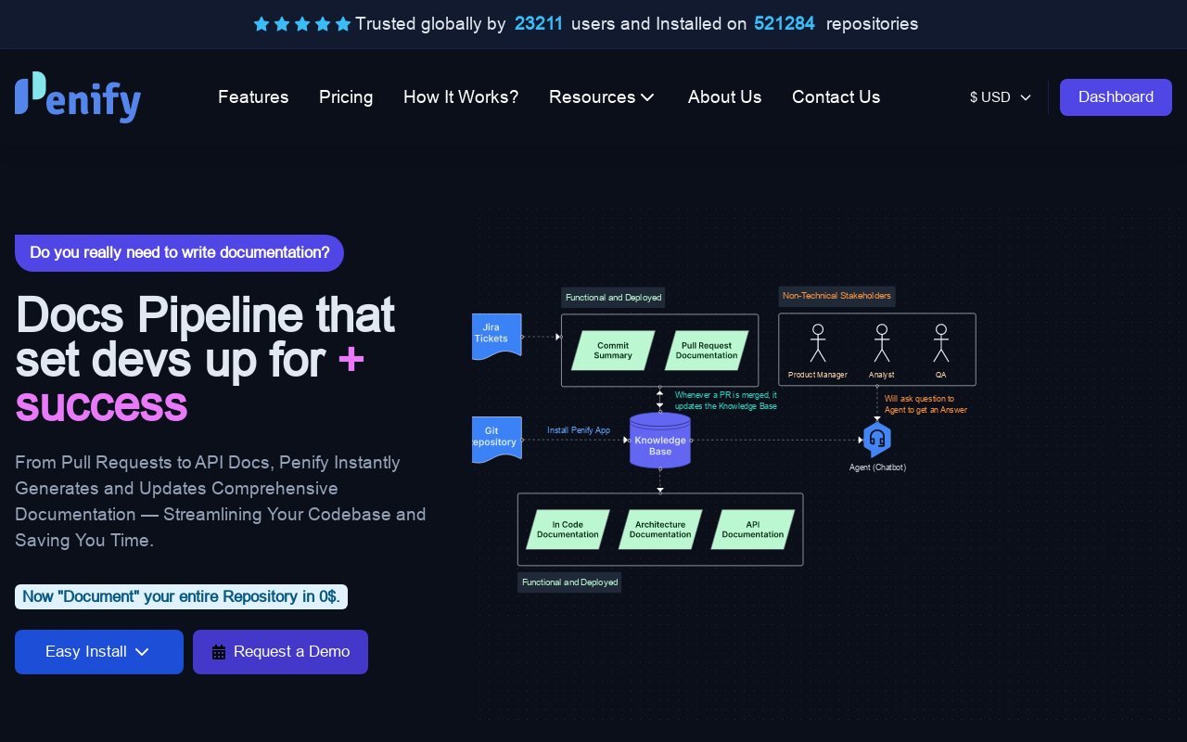Viewport: 1187px width, 742px height.
Task: Go to Pricing
Action: pyautogui.click(x=346, y=97)
